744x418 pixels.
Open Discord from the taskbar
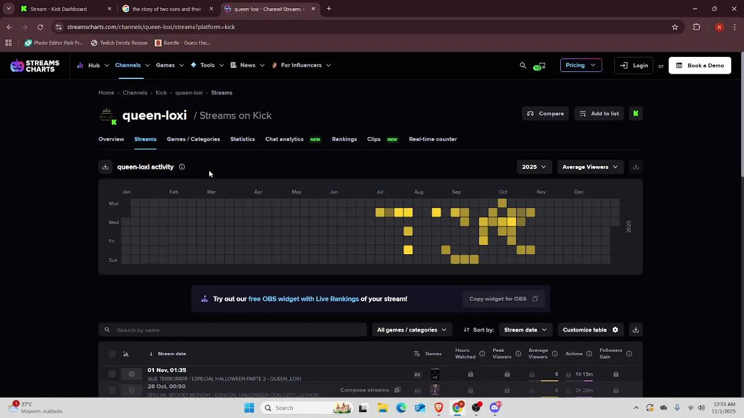(x=495, y=408)
